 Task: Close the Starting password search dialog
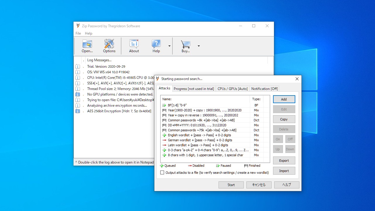click(x=297, y=79)
